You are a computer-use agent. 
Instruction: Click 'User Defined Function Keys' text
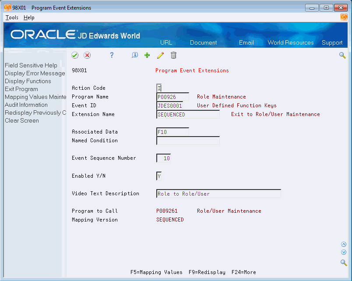pos(236,105)
